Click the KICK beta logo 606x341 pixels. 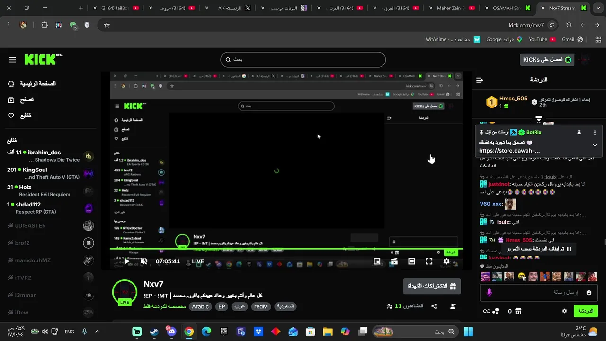click(43, 59)
